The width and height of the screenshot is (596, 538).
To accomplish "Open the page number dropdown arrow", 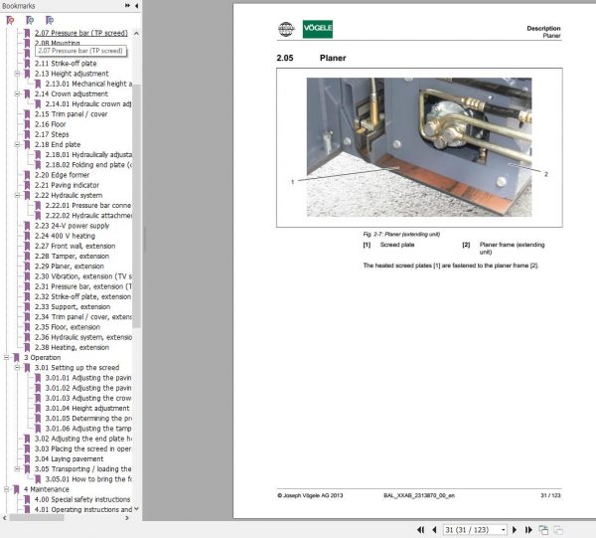I will tap(504, 530).
